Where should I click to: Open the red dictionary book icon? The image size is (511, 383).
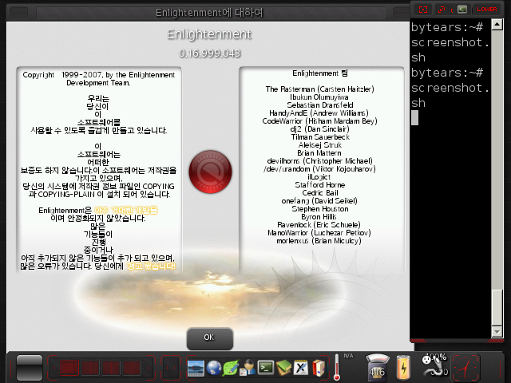(319, 369)
